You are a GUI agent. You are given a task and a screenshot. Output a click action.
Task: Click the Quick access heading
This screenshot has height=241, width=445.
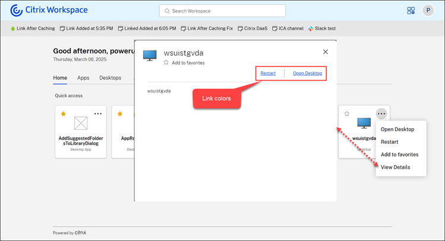pos(69,96)
